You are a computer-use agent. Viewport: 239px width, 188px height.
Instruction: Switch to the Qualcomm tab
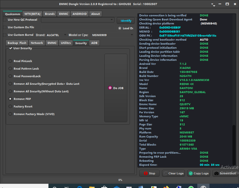(13, 14)
